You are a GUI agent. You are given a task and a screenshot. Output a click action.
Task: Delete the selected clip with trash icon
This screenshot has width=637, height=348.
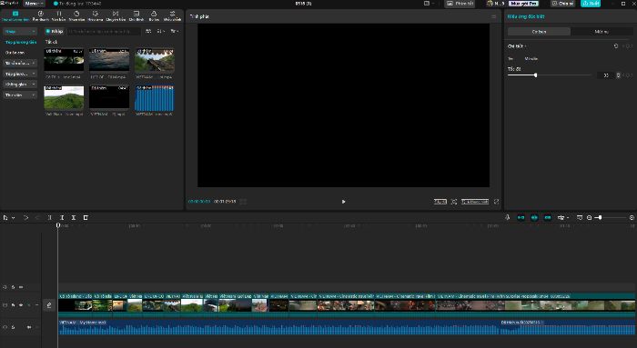86,218
